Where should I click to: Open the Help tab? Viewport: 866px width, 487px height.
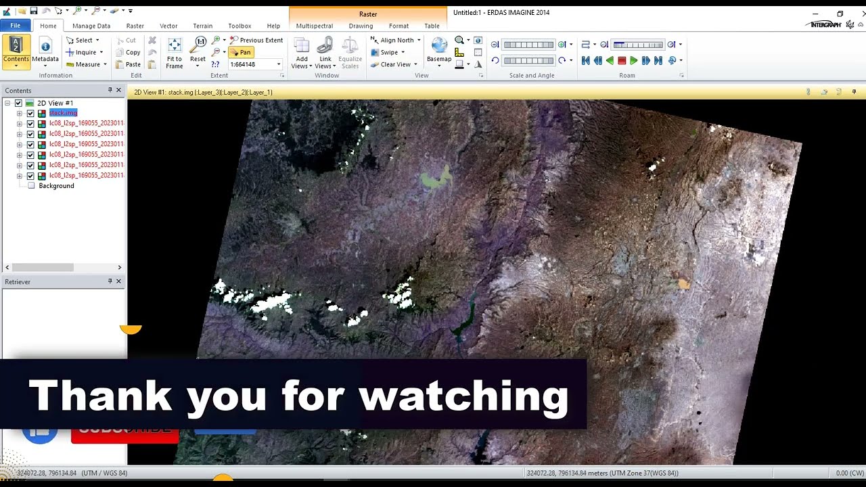(273, 26)
